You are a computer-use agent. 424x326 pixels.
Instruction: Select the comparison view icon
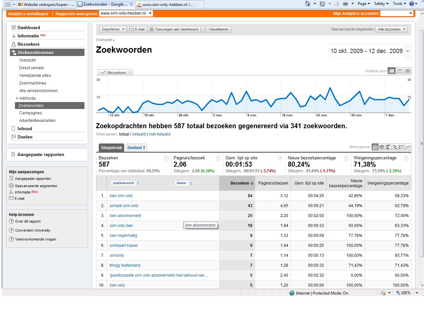(395, 147)
